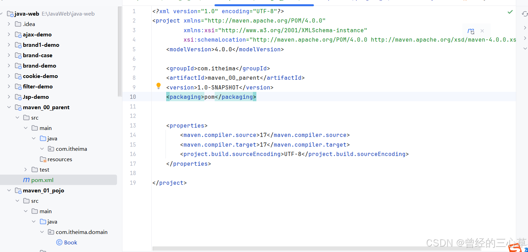Click the cookie-demo module folder icon
528x252 pixels.
18,76
